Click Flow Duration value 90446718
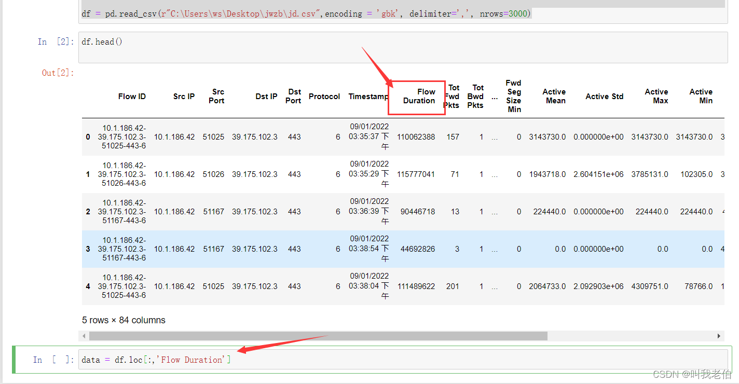Viewport: 739px width, 384px height. click(418, 212)
